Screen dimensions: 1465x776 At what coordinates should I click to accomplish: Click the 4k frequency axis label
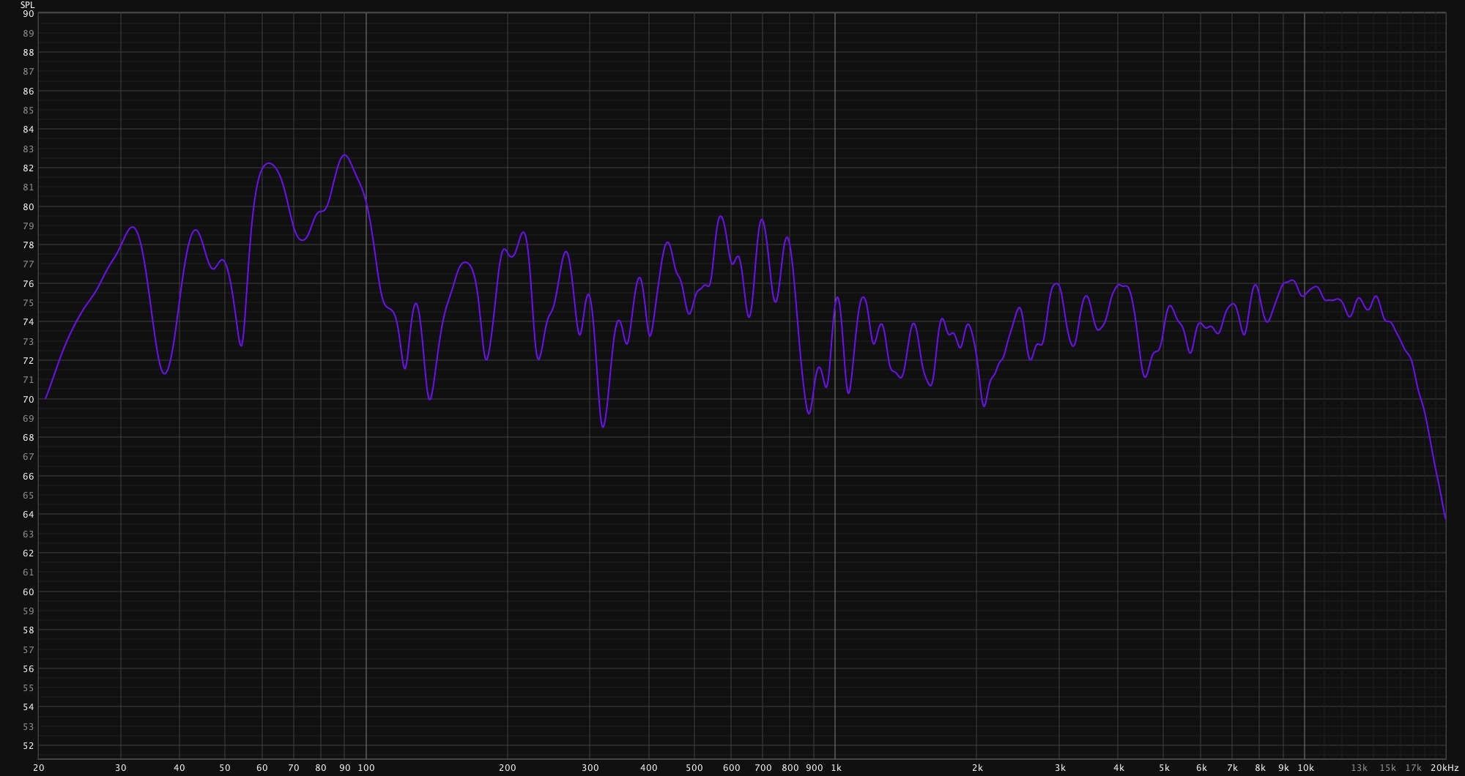point(1119,768)
